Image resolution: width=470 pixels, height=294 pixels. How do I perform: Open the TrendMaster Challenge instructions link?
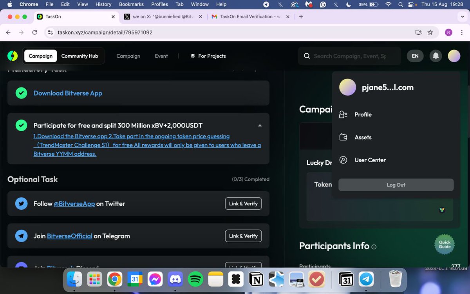pos(147,145)
